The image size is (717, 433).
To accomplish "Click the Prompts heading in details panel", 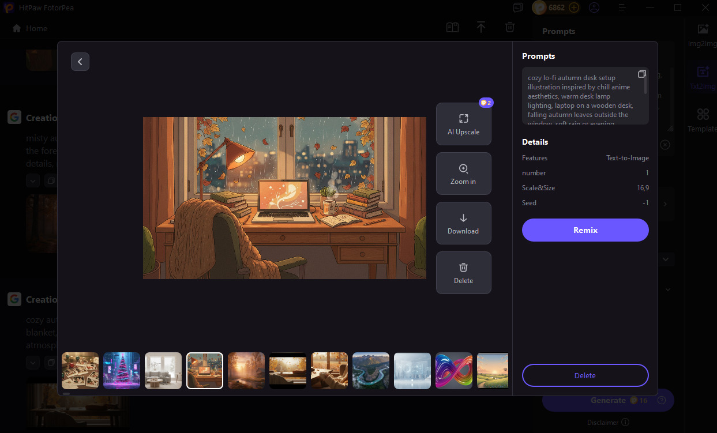I will point(539,56).
